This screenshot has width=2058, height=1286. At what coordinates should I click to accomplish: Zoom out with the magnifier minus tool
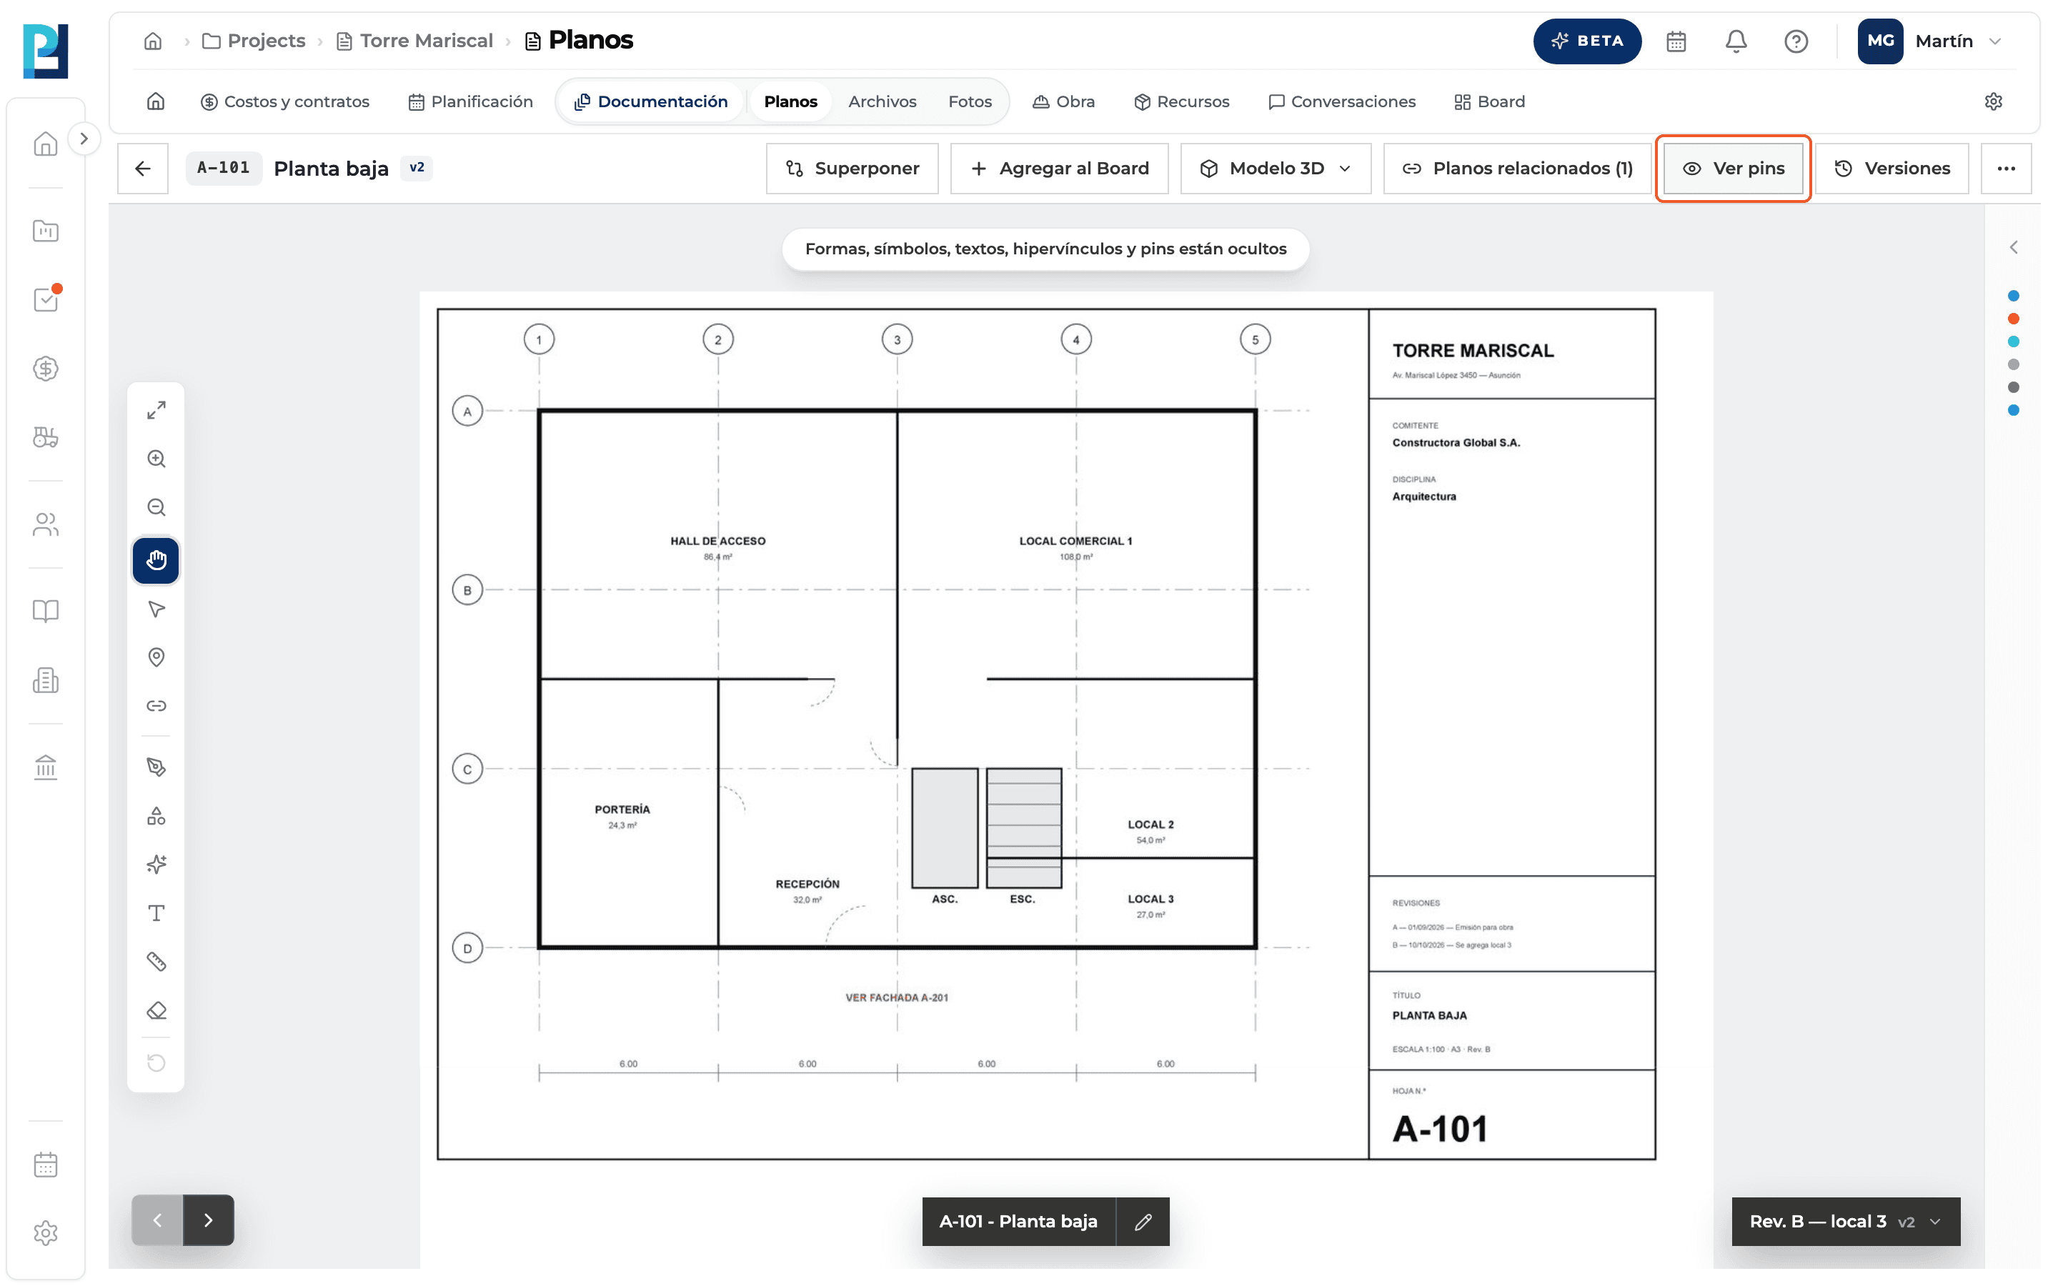[156, 508]
